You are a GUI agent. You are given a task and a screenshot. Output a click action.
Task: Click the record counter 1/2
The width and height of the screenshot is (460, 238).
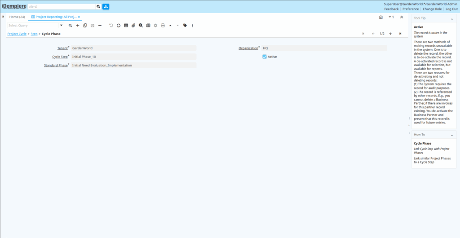(x=382, y=34)
